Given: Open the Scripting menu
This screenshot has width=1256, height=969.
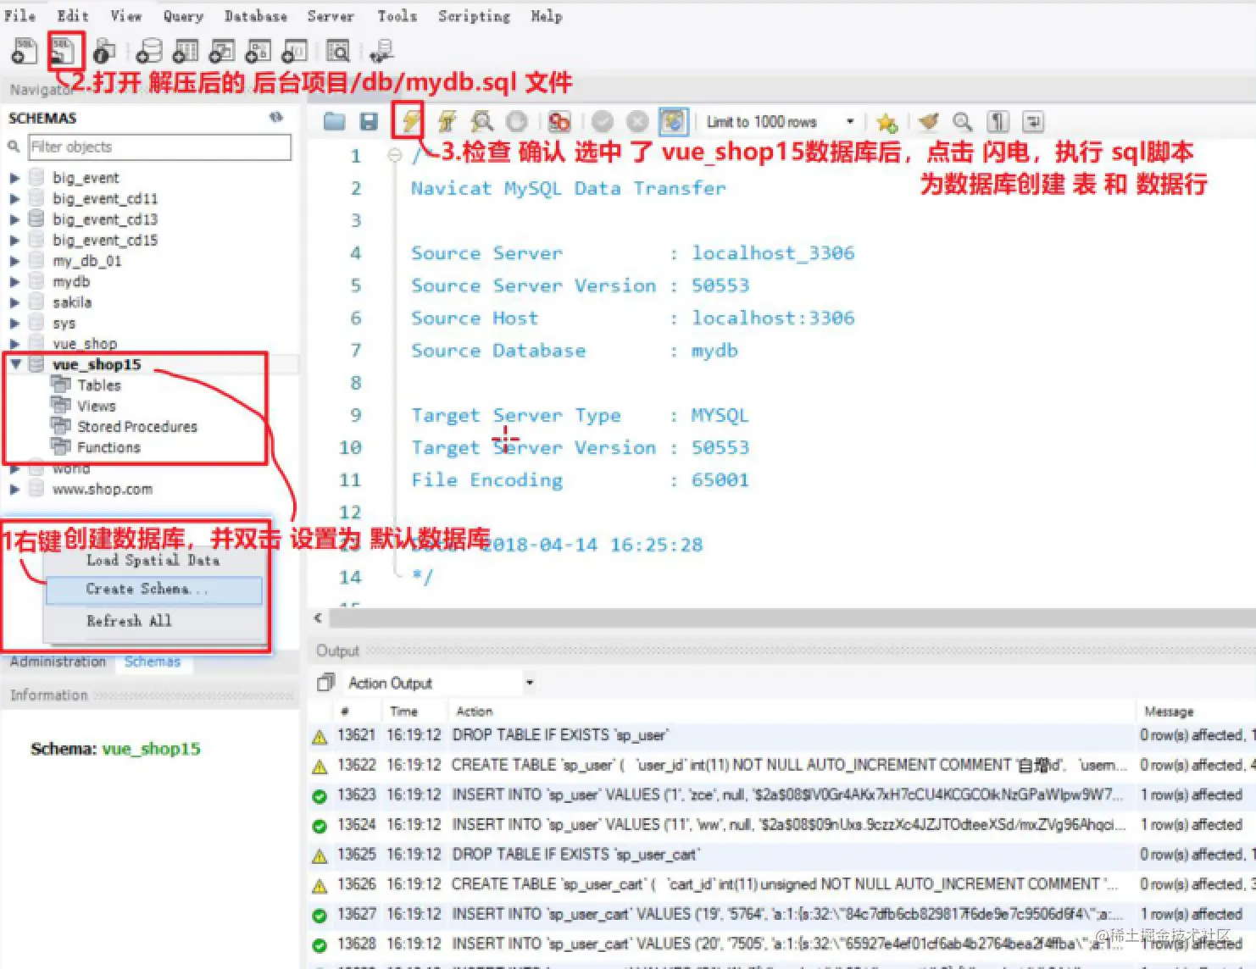Looking at the screenshot, I should (474, 15).
